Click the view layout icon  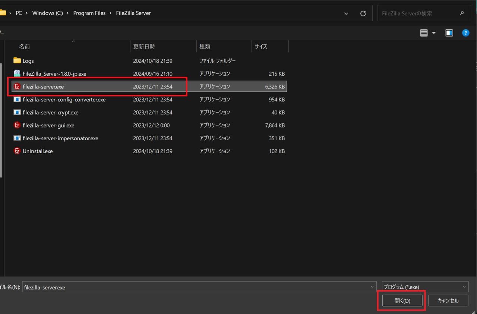coord(424,33)
